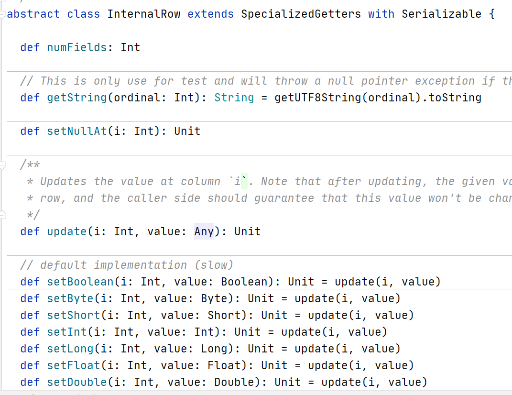This screenshot has height=395, width=512.
Task: Click Serializable in the class declaration
Action: tap(441, 14)
